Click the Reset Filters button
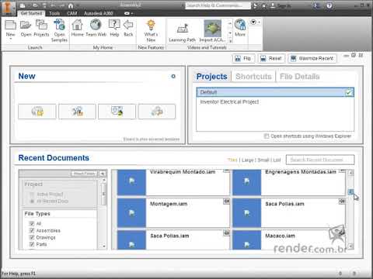373x279 pixels. click(x=84, y=174)
